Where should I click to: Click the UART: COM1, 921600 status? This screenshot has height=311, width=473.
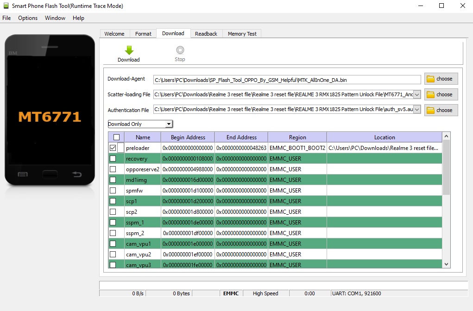point(399,293)
